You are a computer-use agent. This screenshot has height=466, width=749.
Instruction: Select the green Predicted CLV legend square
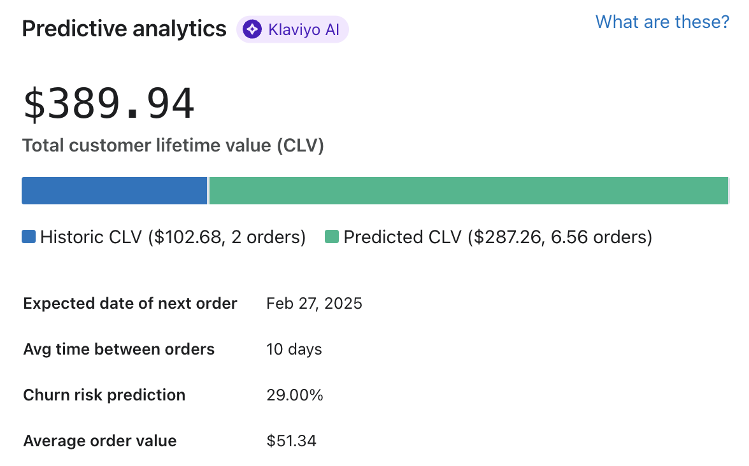[x=333, y=236]
